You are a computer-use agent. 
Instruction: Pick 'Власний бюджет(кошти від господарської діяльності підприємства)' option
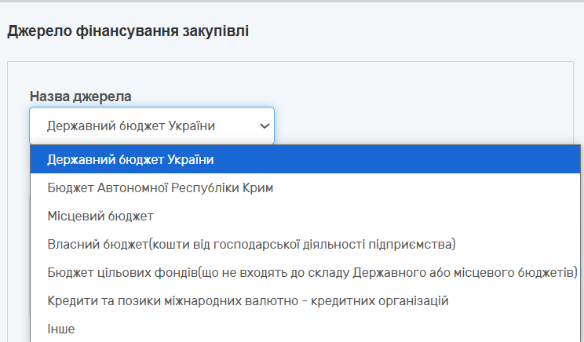coord(305,245)
